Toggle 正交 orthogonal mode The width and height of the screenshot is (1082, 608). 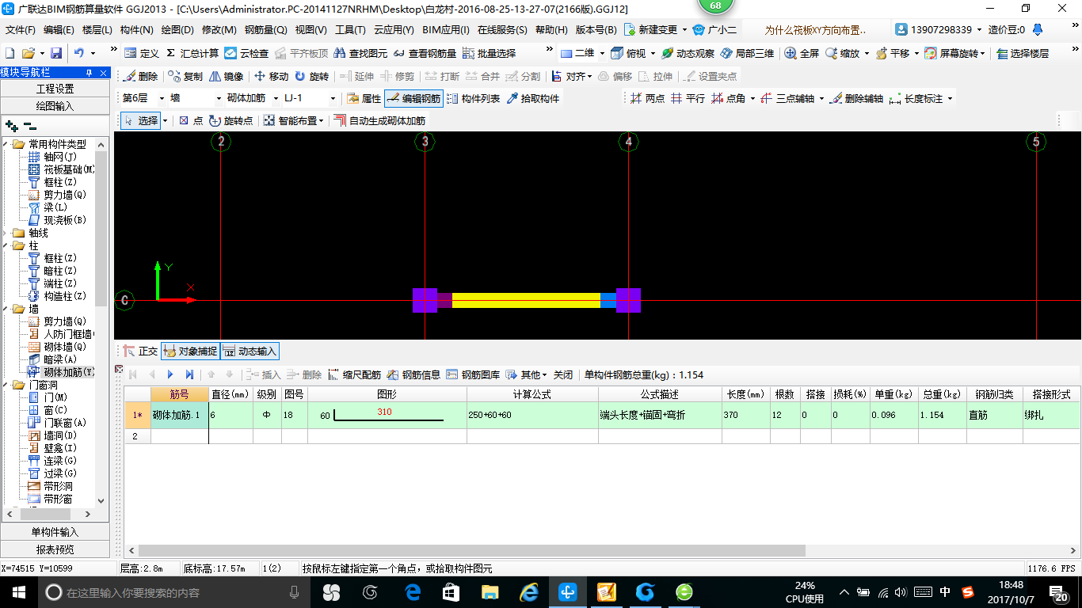141,351
